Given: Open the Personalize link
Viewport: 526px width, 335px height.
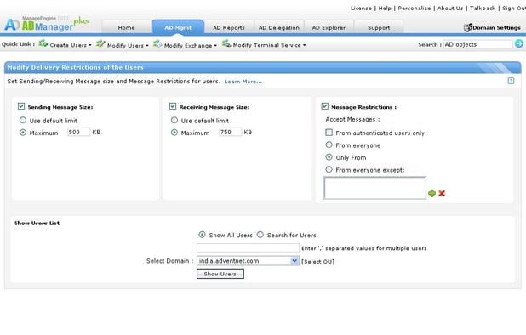Looking at the screenshot, I should coord(415,8).
